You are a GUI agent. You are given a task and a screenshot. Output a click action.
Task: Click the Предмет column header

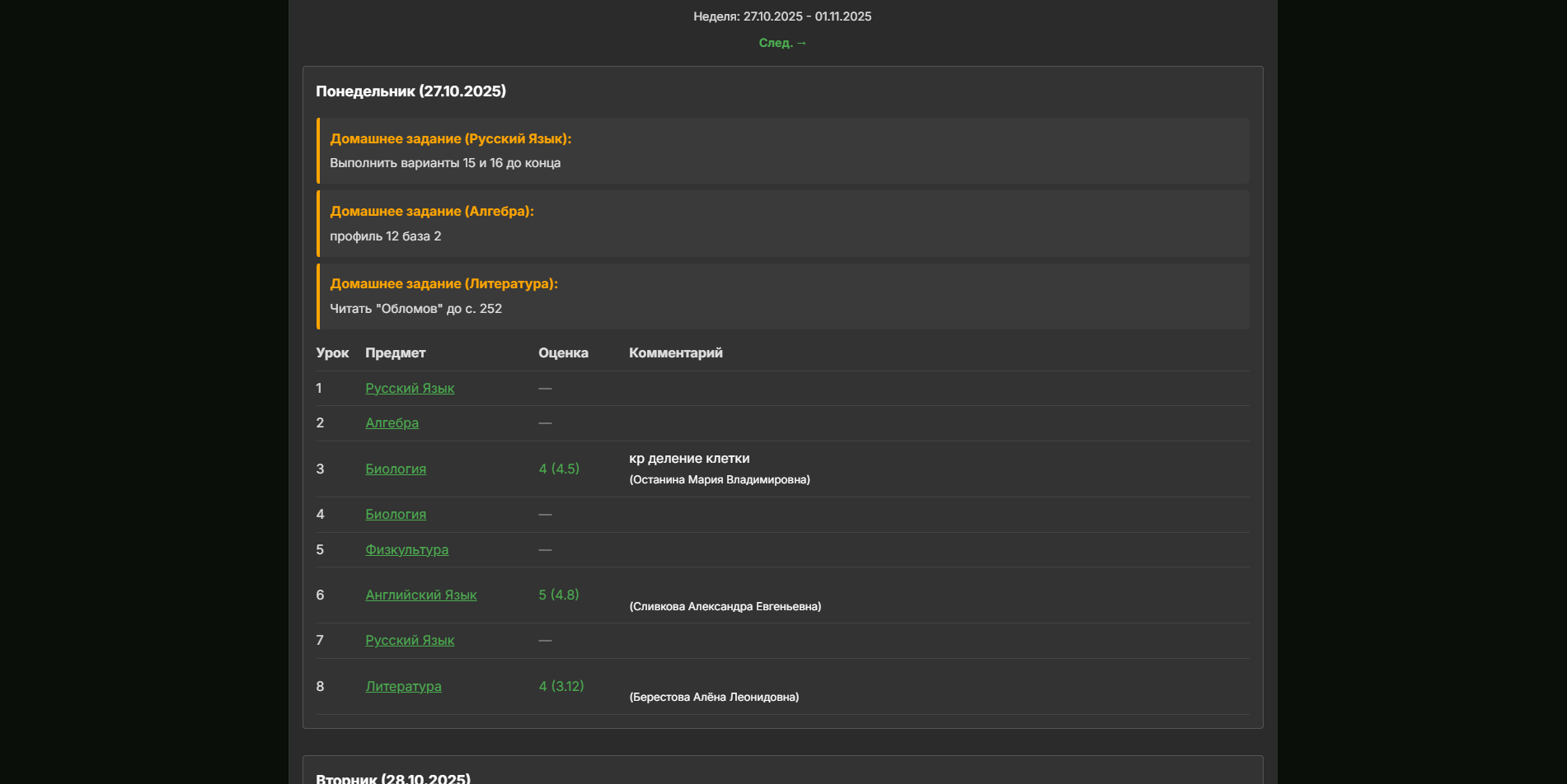click(396, 352)
